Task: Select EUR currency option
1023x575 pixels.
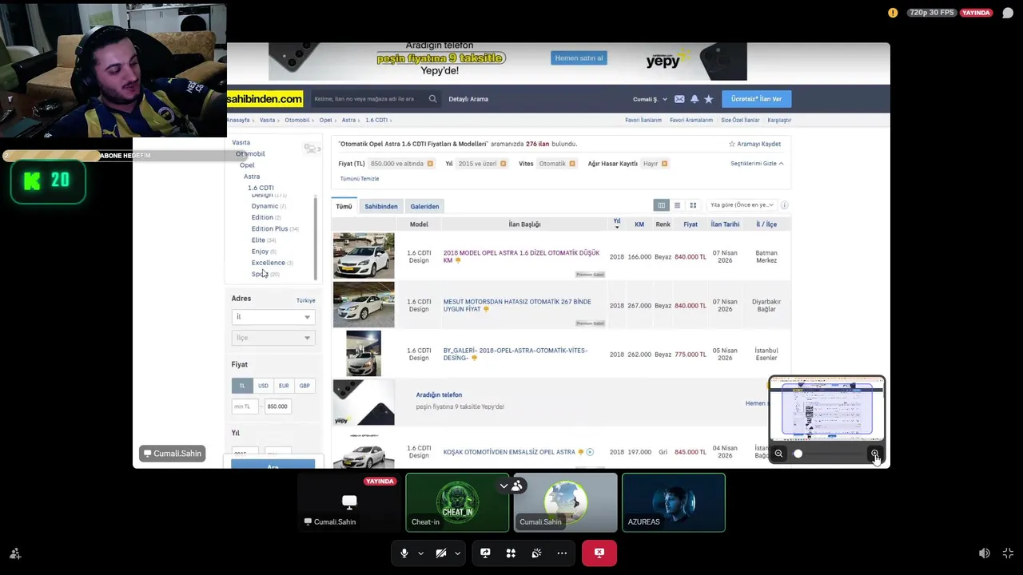Action: pyautogui.click(x=284, y=386)
